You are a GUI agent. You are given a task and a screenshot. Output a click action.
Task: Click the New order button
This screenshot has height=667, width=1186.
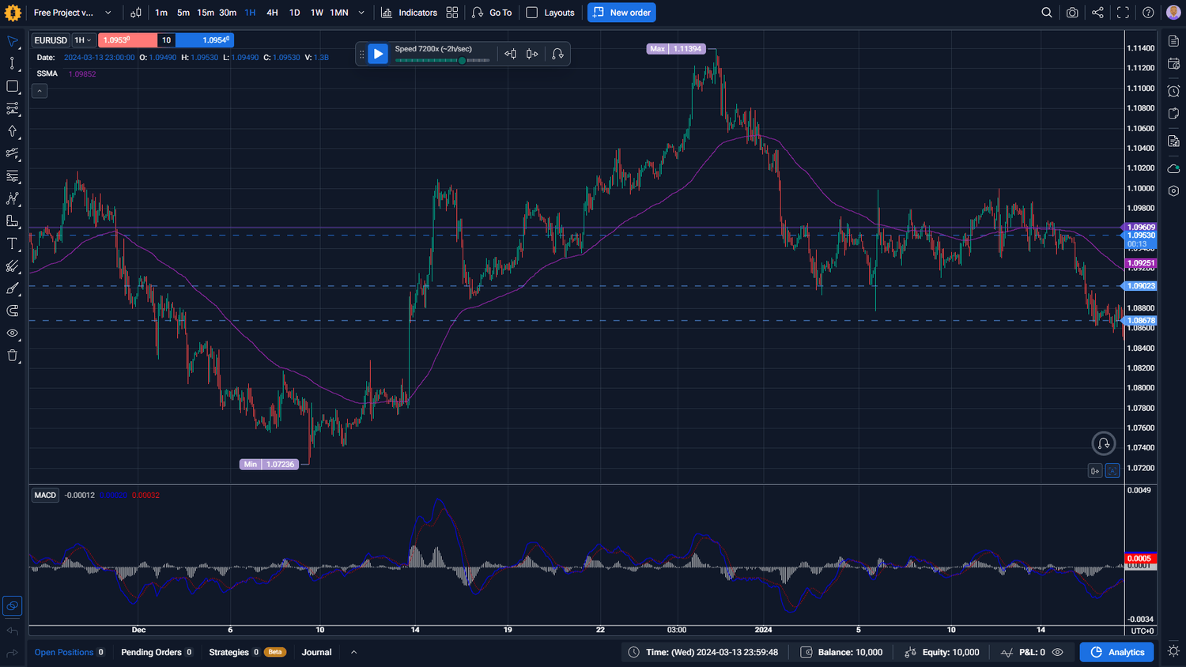[621, 13]
